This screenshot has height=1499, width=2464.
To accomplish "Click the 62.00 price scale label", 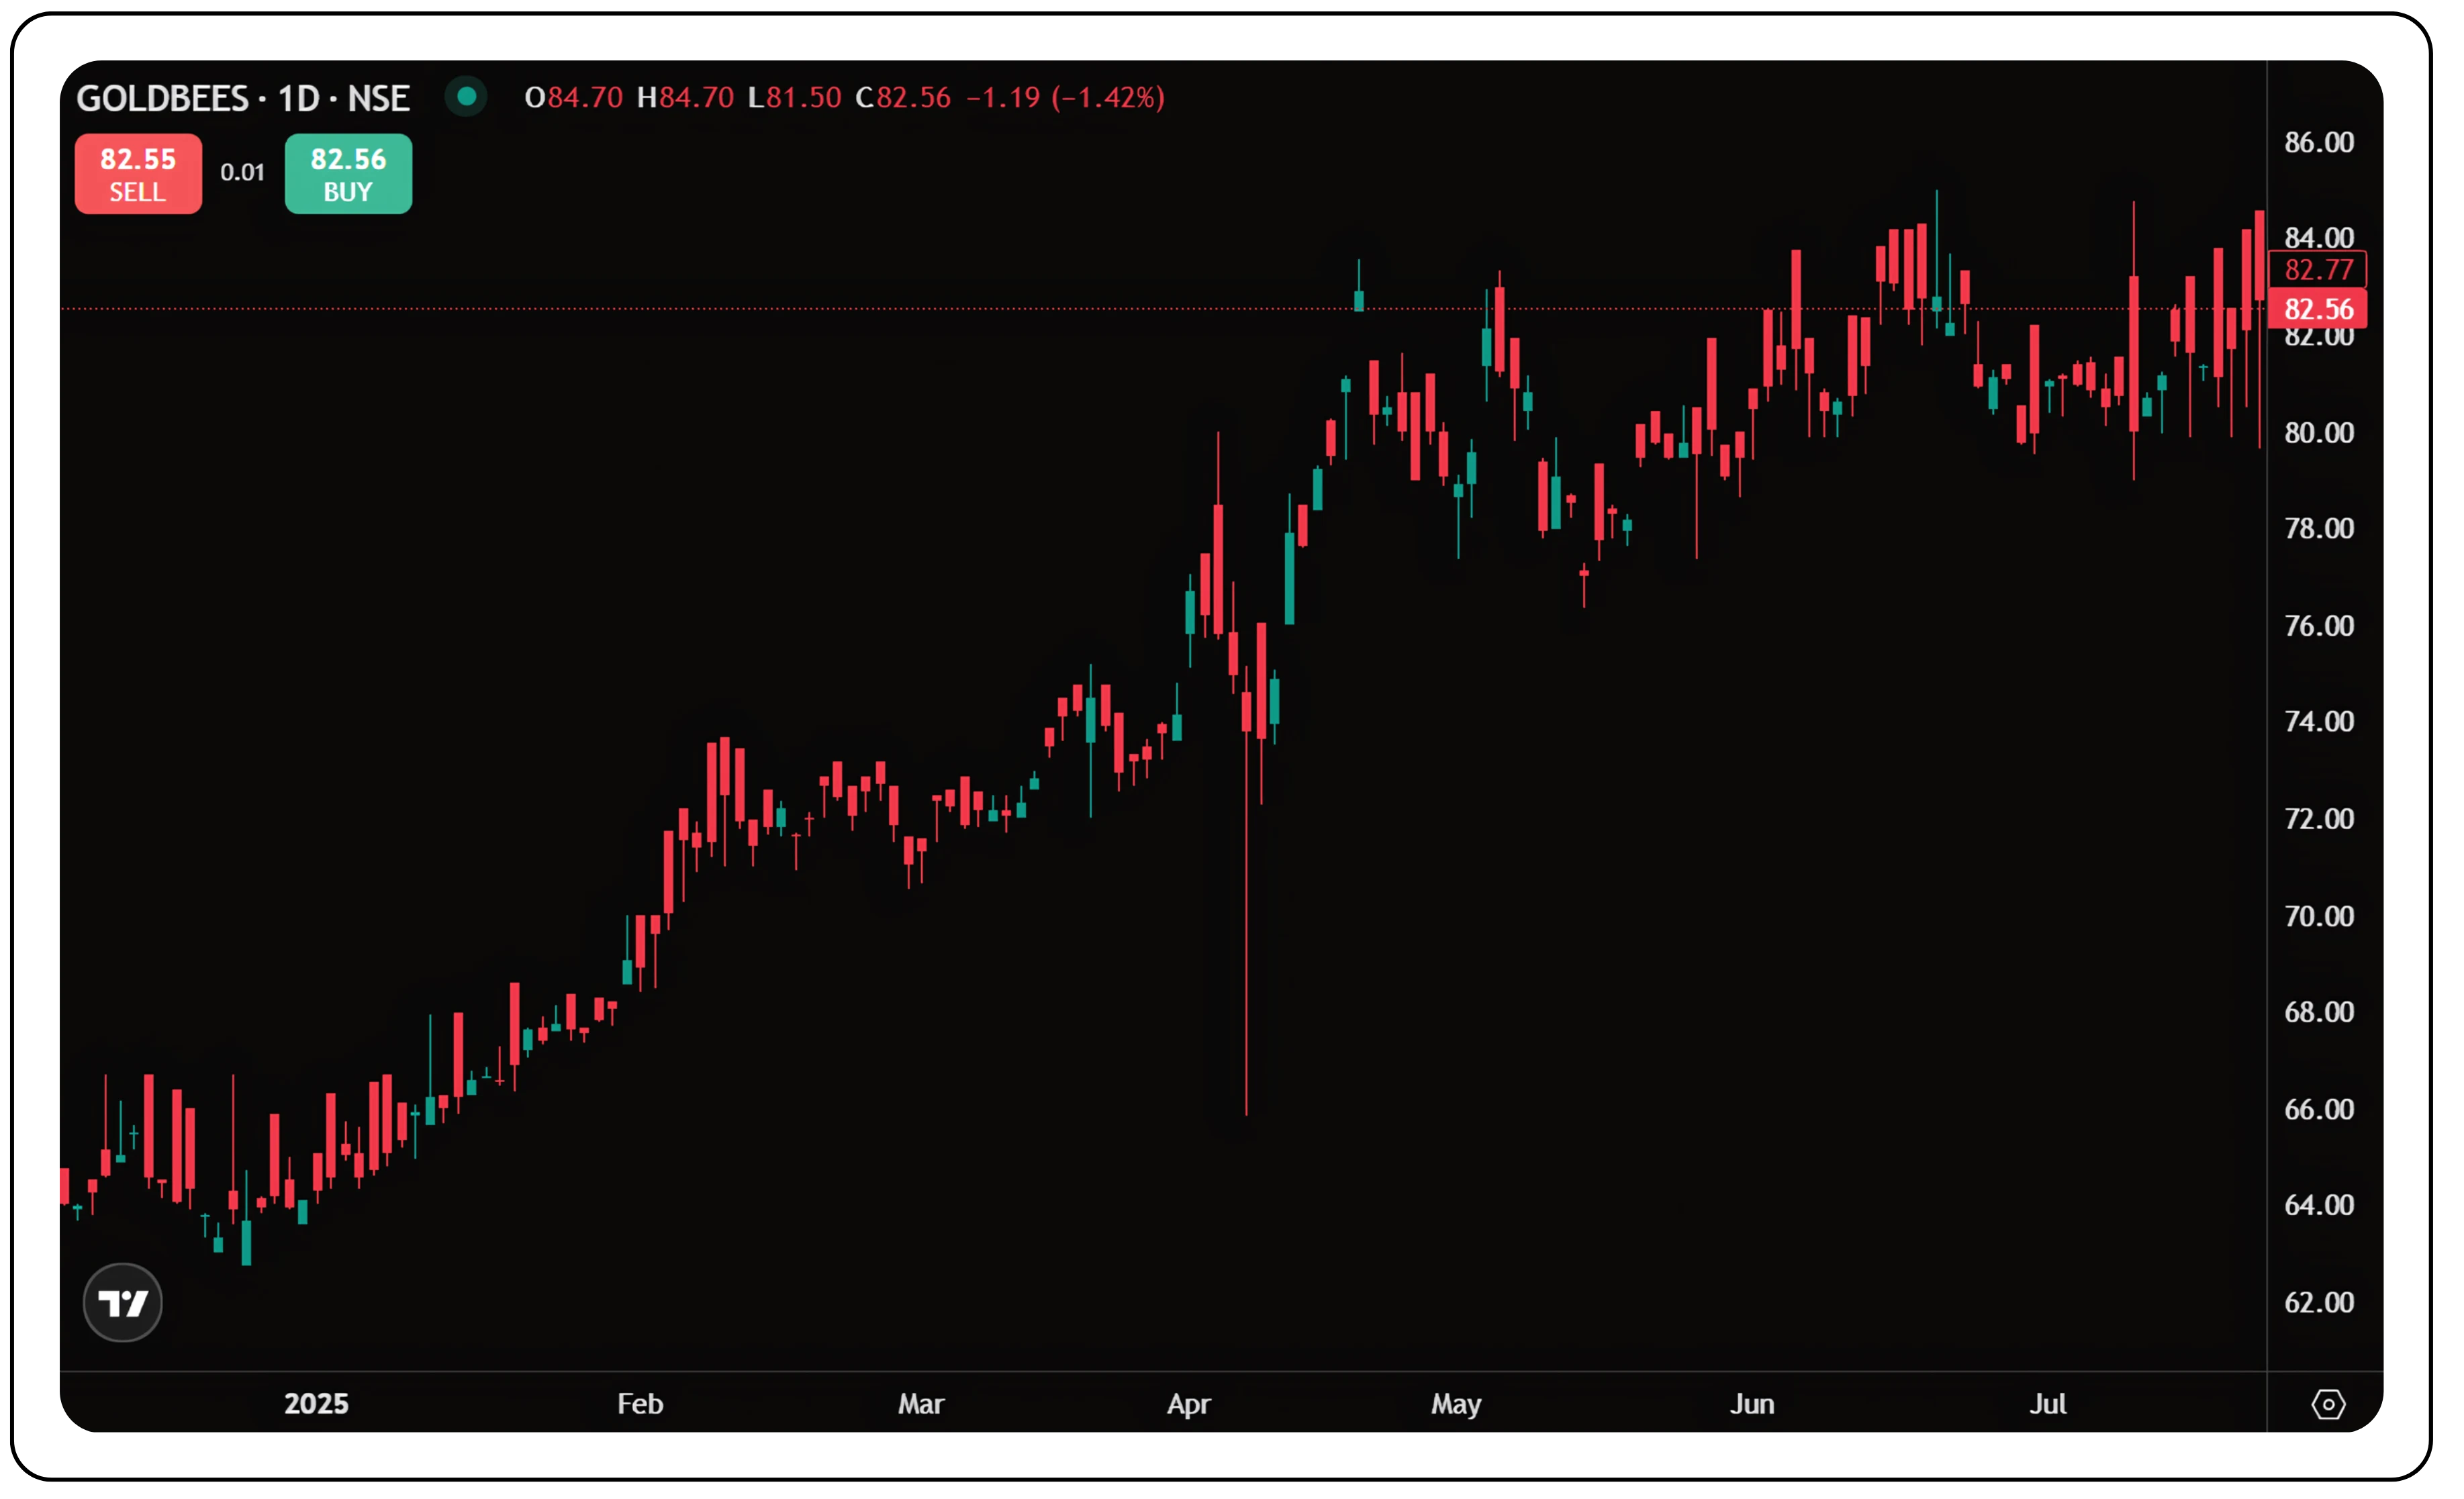I will point(2318,1302).
